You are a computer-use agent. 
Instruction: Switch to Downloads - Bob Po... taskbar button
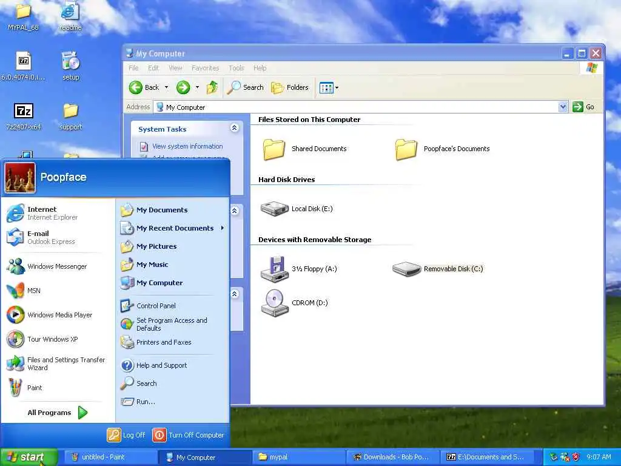[x=393, y=457]
